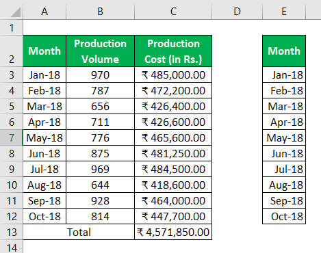Select row 13 header
The height and width of the screenshot is (253, 321).
tap(12, 232)
